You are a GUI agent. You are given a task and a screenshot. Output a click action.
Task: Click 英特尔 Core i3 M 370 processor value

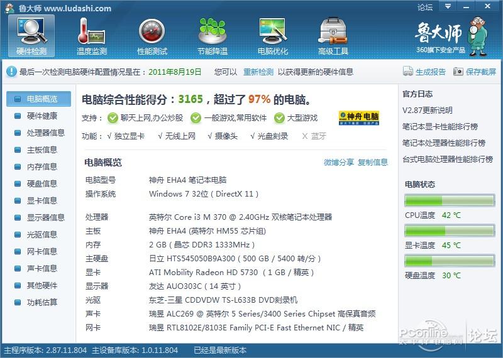pos(240,217)
